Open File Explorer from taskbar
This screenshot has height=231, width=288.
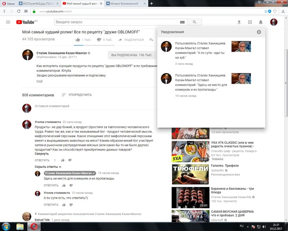tap(20, 226)
